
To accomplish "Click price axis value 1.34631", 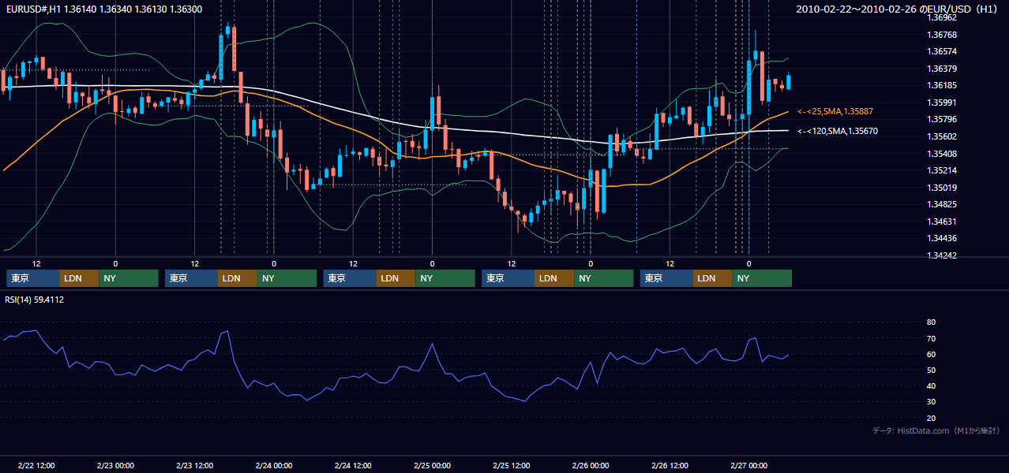I will 941,222.
